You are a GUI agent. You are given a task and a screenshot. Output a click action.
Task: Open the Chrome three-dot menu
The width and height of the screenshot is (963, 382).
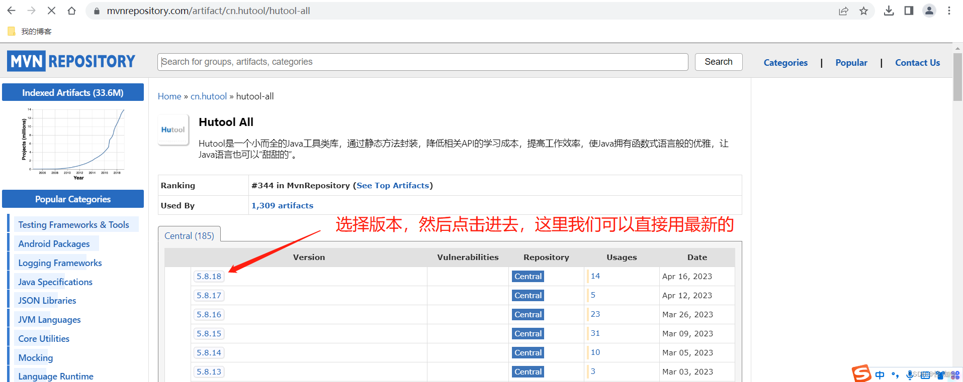(949, 11)
